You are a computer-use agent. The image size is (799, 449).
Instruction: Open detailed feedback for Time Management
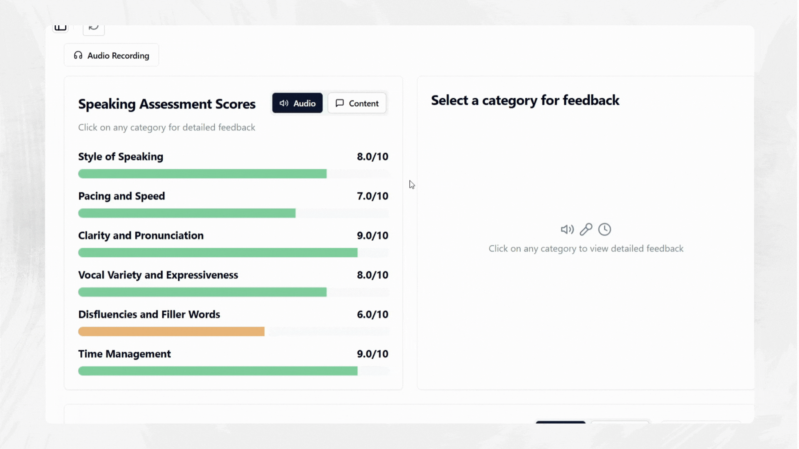[x=124, y=354]
